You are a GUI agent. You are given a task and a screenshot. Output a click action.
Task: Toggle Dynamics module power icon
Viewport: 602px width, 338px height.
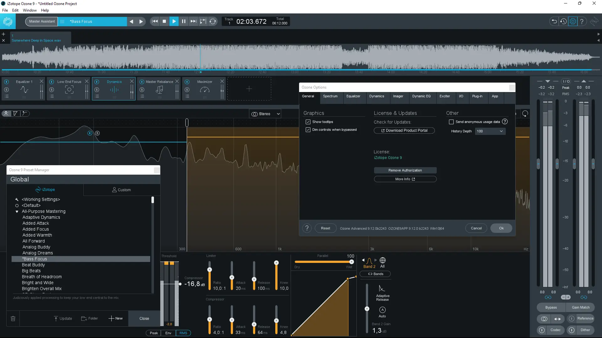click(x=97, y=82)
